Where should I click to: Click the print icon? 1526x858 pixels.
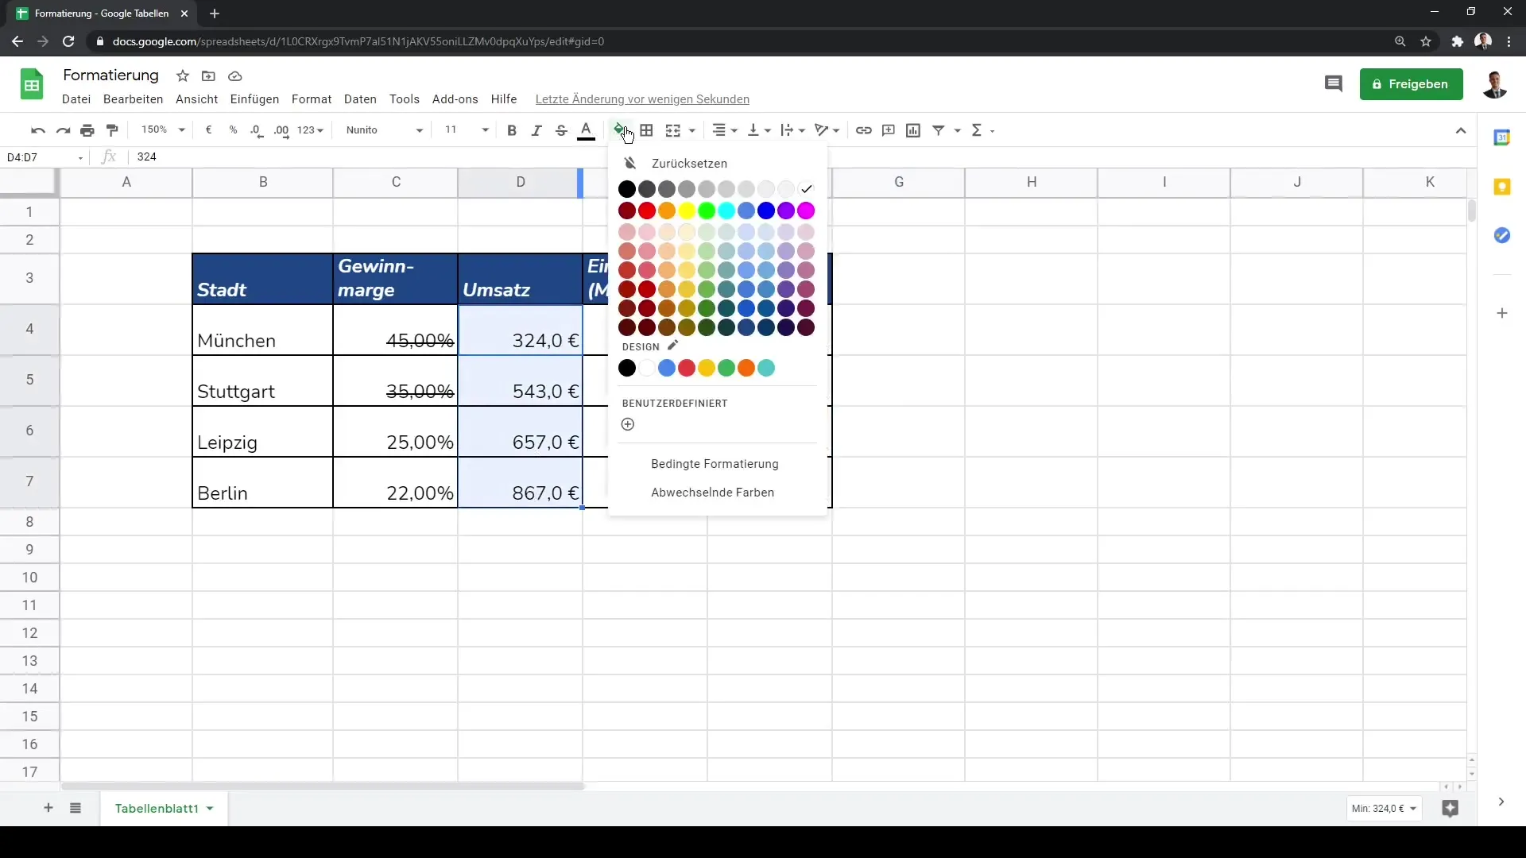(x=87, y=130)
